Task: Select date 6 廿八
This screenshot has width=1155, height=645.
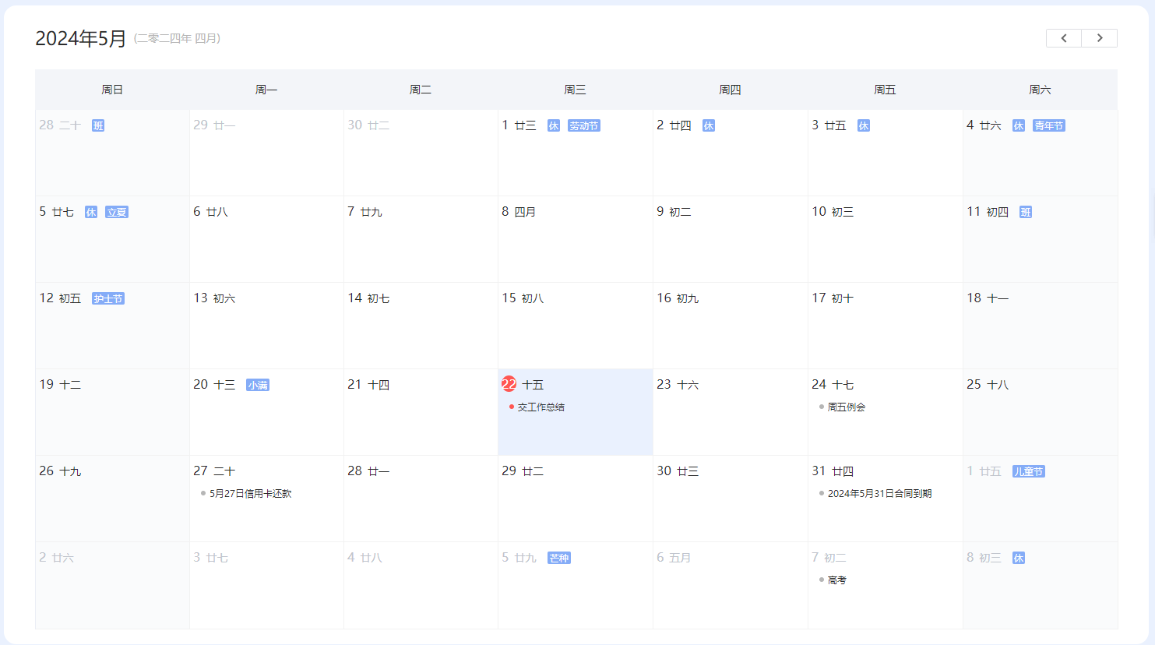Action: 266,239
